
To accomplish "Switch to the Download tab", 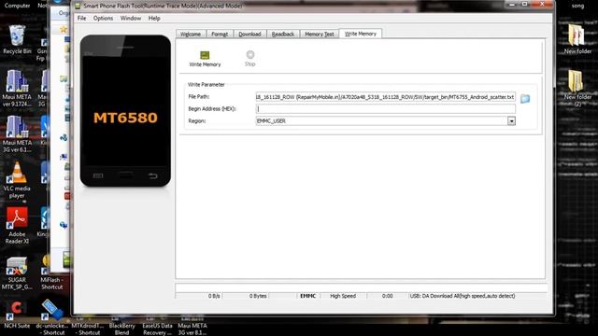I will (249, 34).
